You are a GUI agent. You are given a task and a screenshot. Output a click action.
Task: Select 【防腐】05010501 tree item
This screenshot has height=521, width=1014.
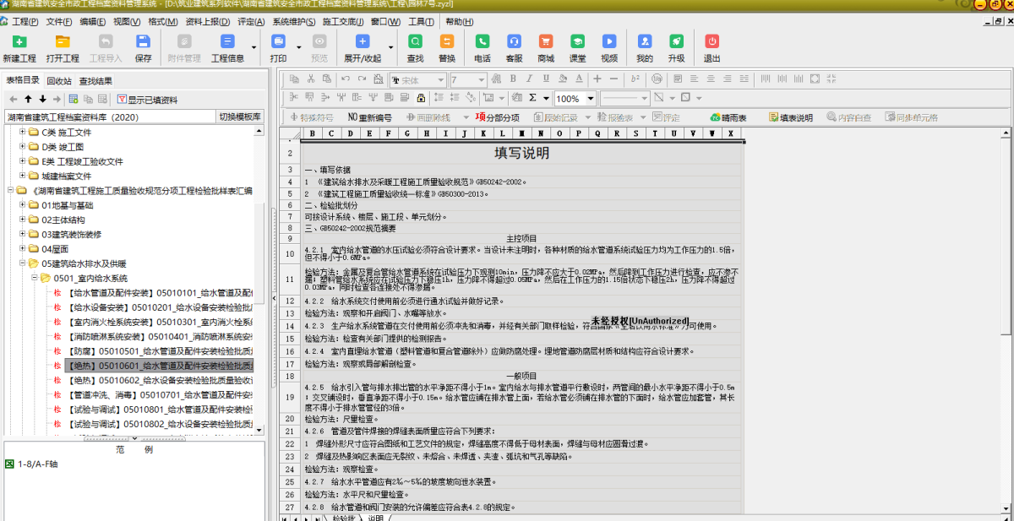(x=158, y=351)
